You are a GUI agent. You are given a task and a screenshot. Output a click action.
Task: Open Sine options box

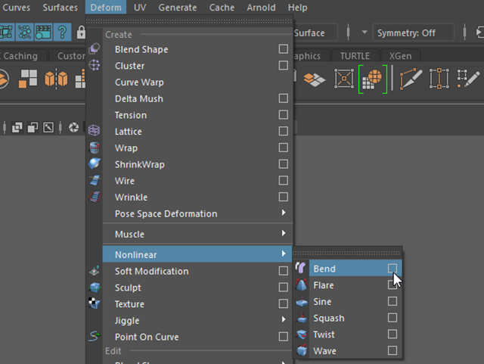pos(392,301)
